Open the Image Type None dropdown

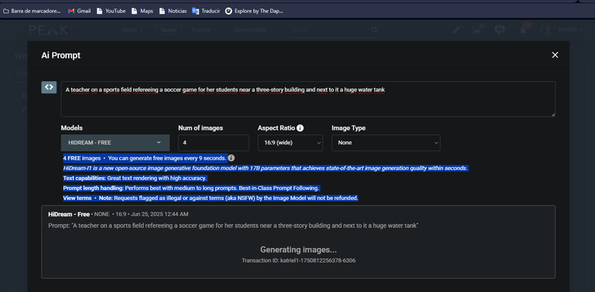(x=386, y=143)
